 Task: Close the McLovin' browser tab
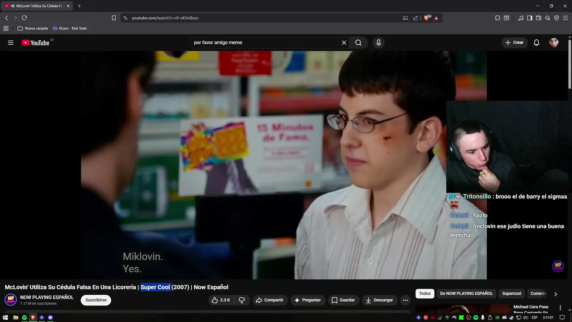[68, 6]
